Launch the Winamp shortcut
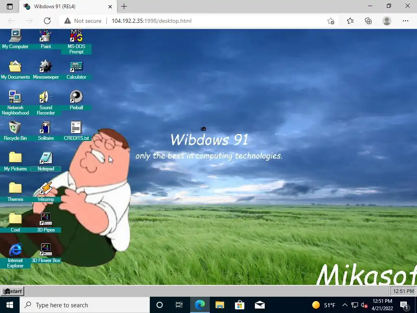417x313 pixels. [46, 192]
